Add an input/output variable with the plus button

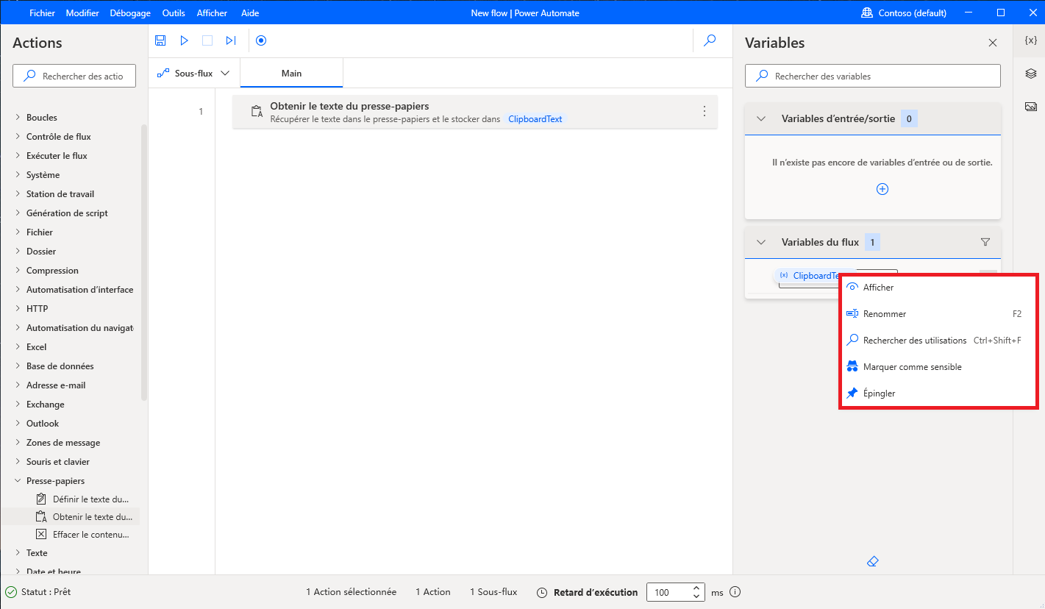point(882,189)
